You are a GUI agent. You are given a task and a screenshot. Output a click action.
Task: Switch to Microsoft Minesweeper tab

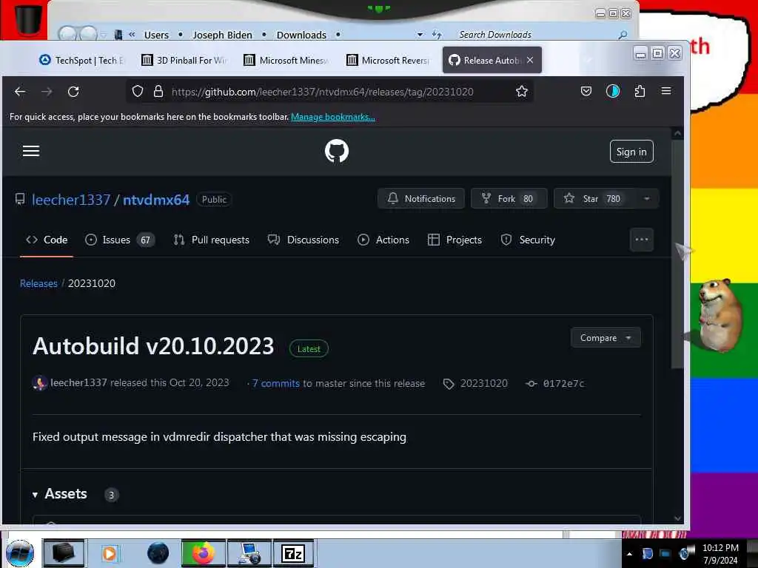click(286, 61)
